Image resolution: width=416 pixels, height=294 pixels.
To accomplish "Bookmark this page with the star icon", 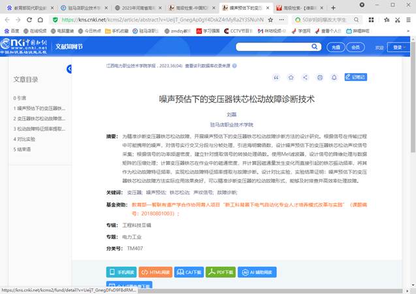I will point(270,20).
